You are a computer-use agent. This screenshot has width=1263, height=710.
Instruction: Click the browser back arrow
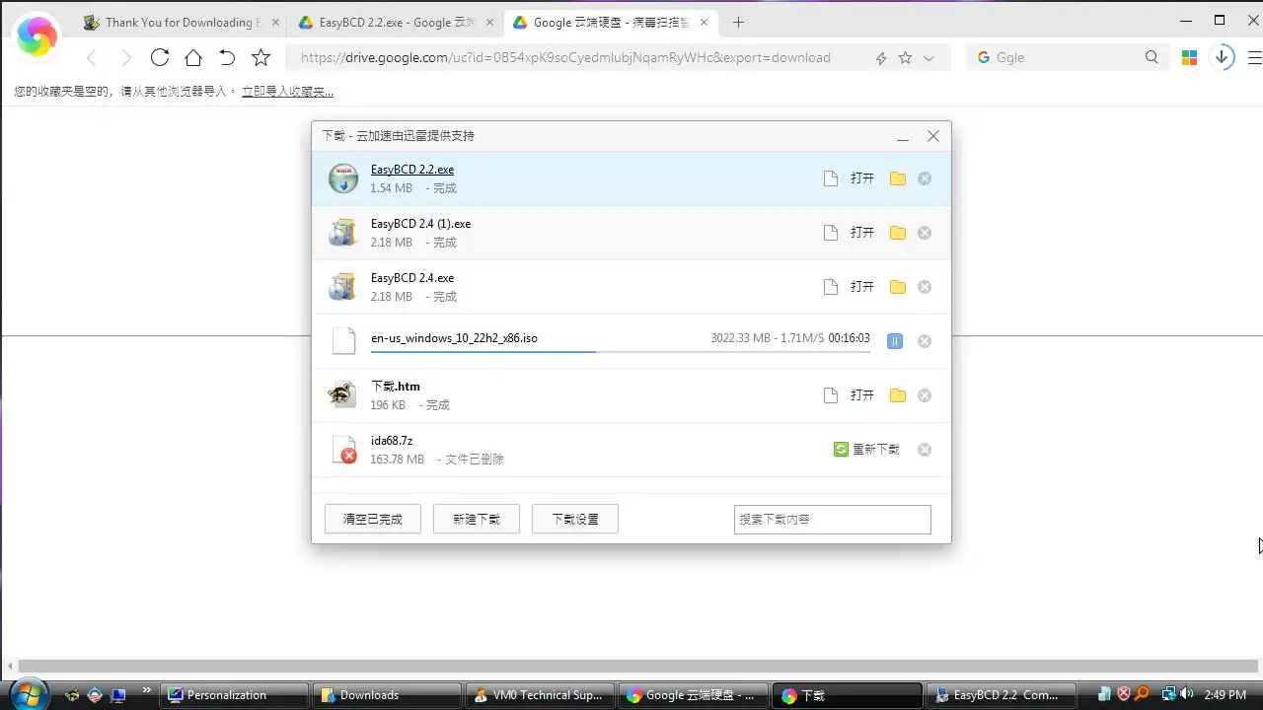point(92,58)
